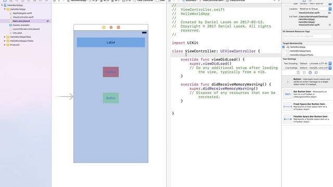This screenshot has width=333, height=187.
Task: Open Info.plist in navigator
Action: coord(17,33)
